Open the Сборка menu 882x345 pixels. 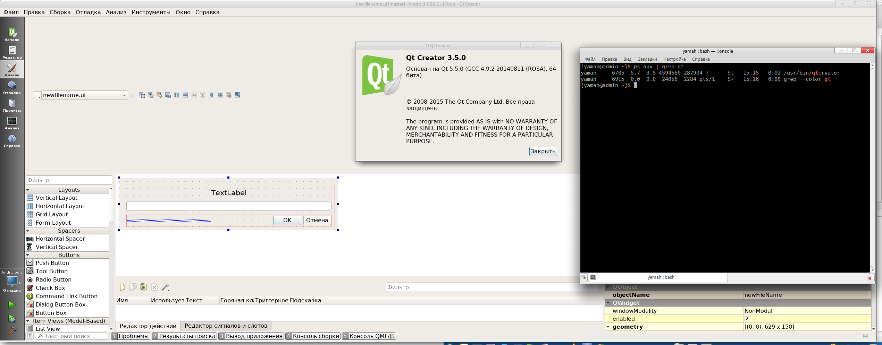click(60, 12)
